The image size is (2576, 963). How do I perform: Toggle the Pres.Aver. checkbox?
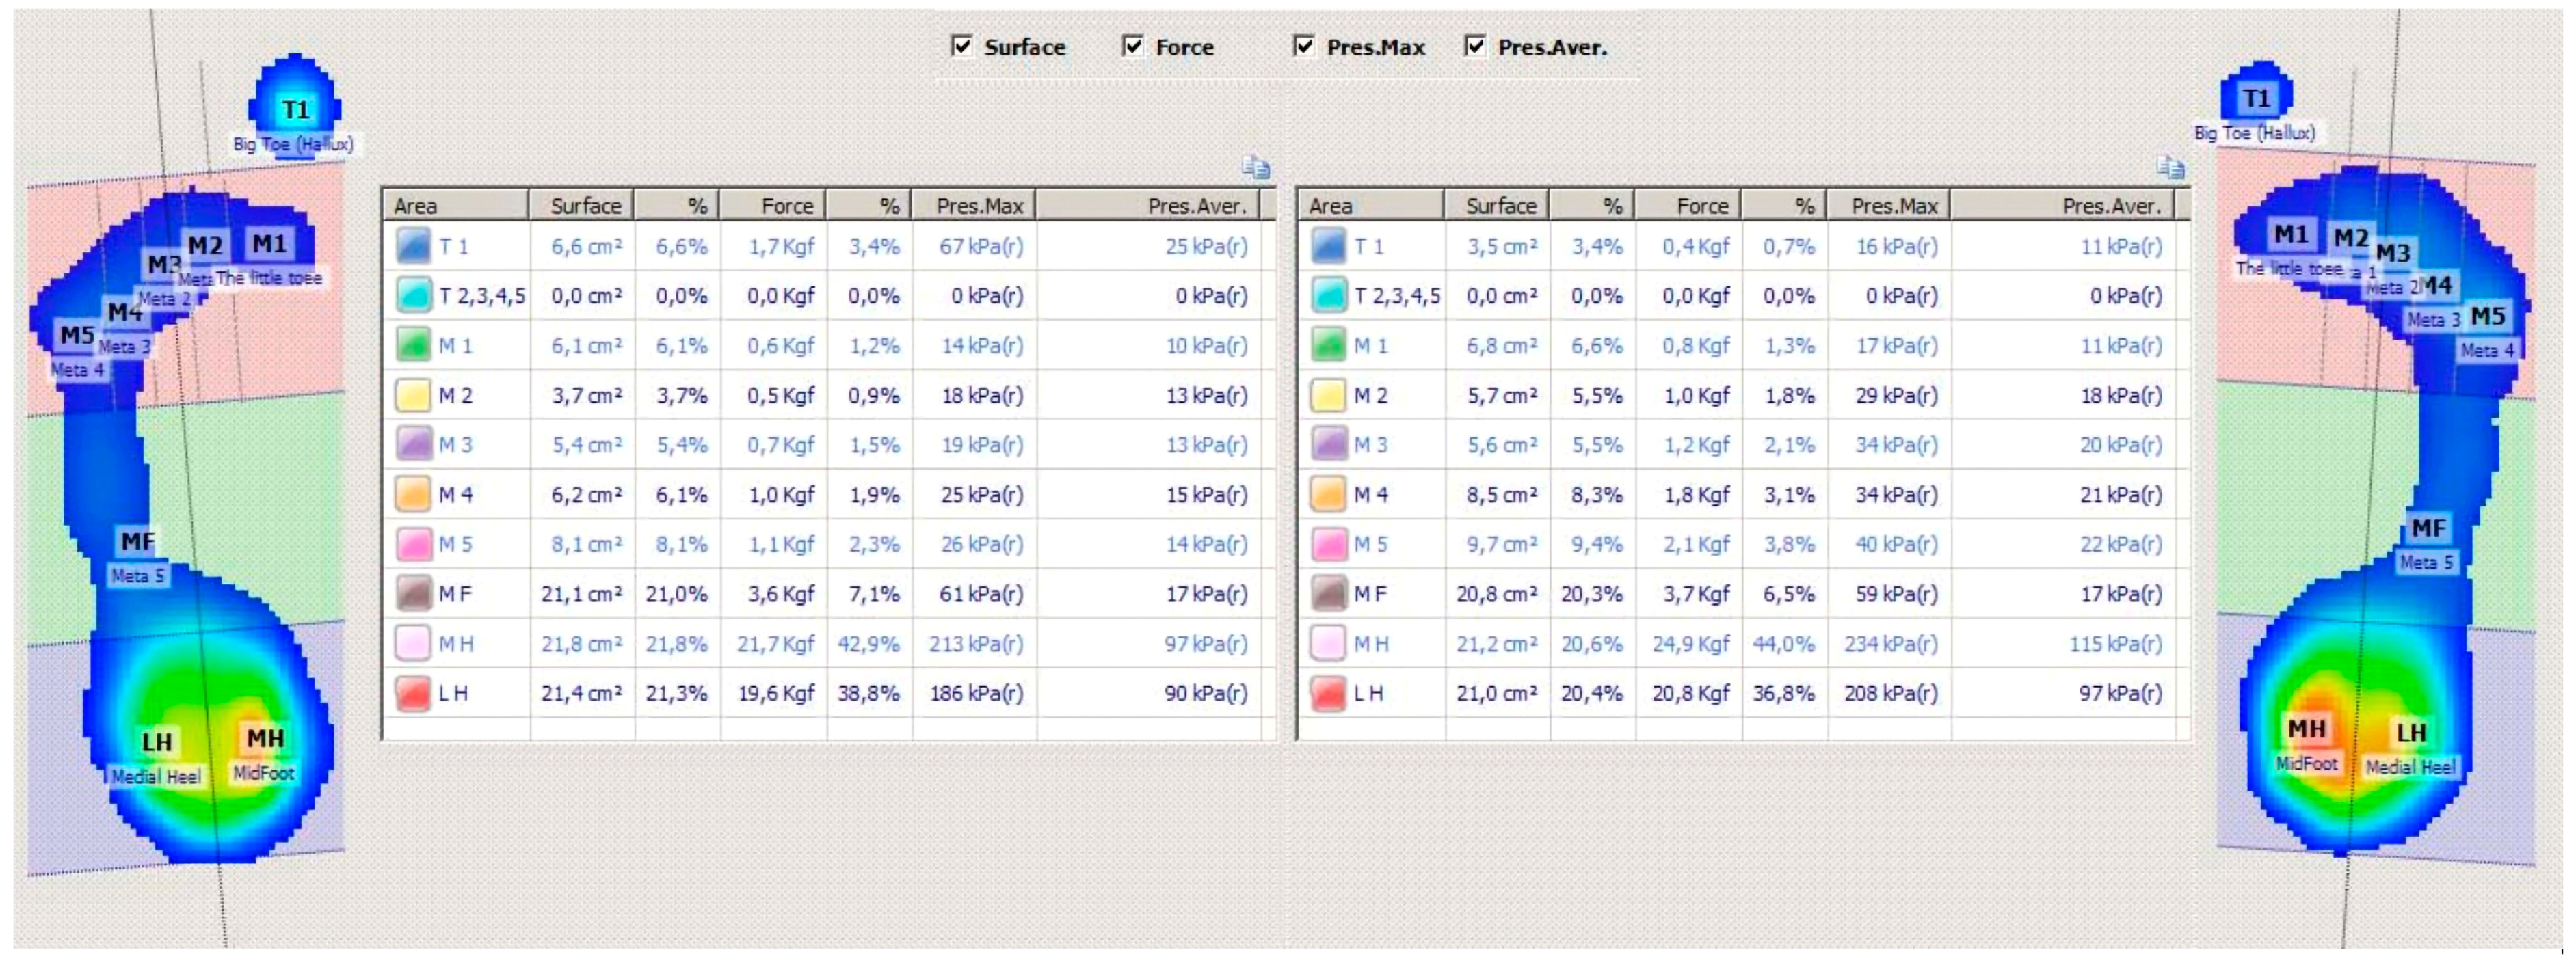point(1475,46)
